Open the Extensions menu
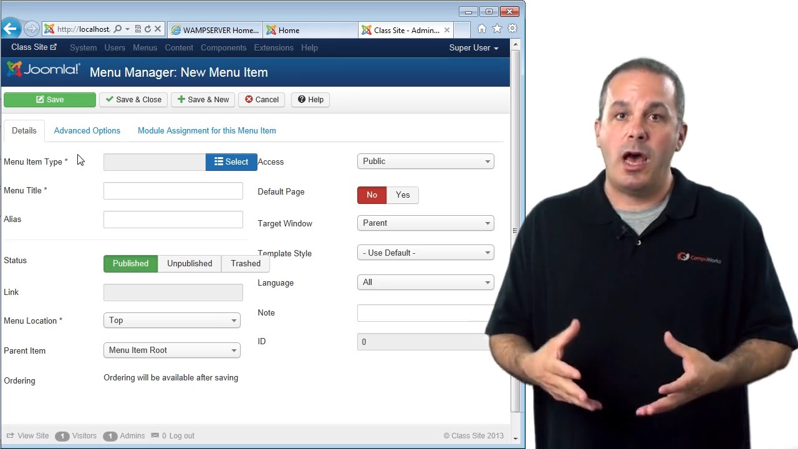 [x=273, y=47]
